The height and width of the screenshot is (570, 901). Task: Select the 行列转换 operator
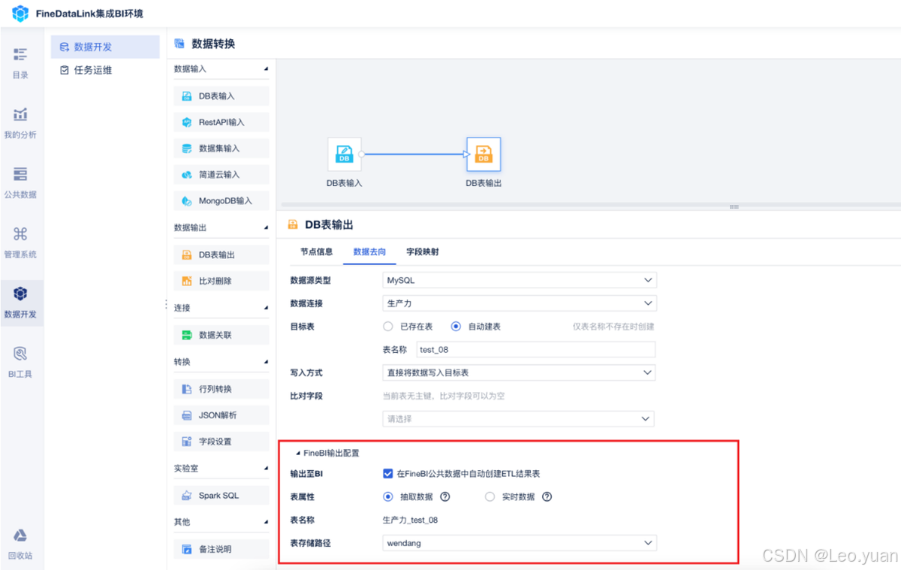pos(221,389)
